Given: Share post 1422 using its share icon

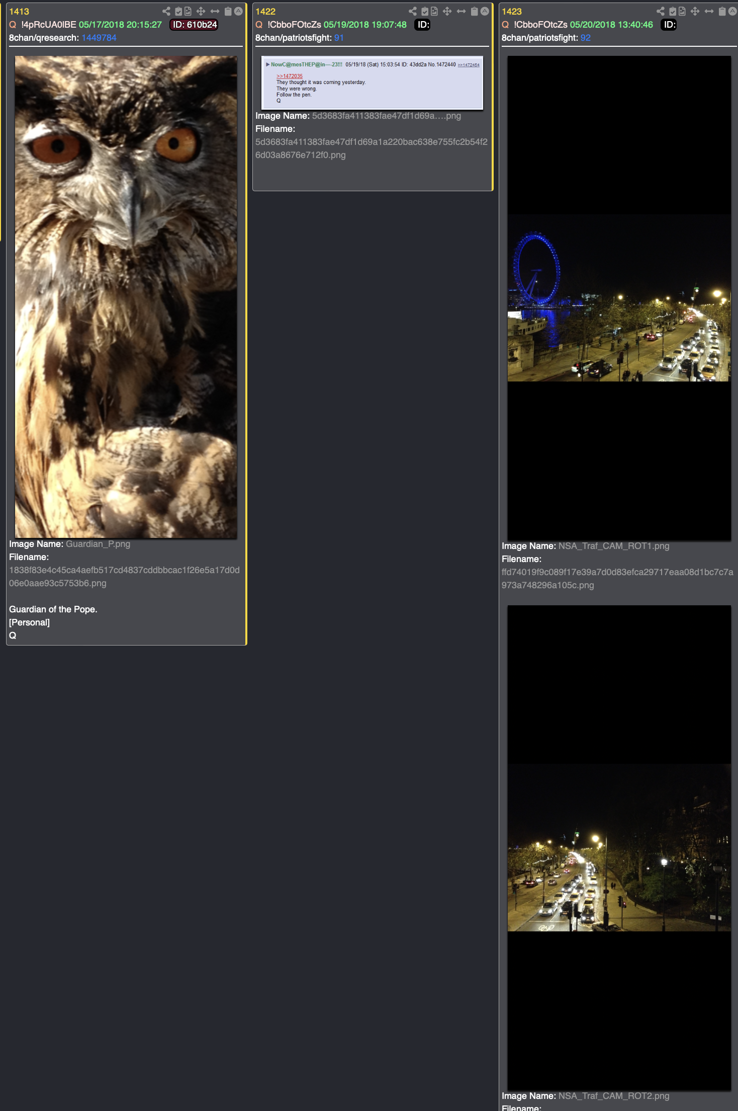Looking at the screenshot, I should (413, 11).
